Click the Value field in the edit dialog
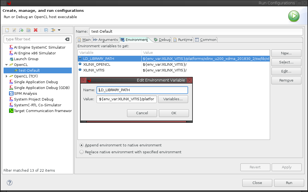This screenshot has width=308, height=192. 127,99
